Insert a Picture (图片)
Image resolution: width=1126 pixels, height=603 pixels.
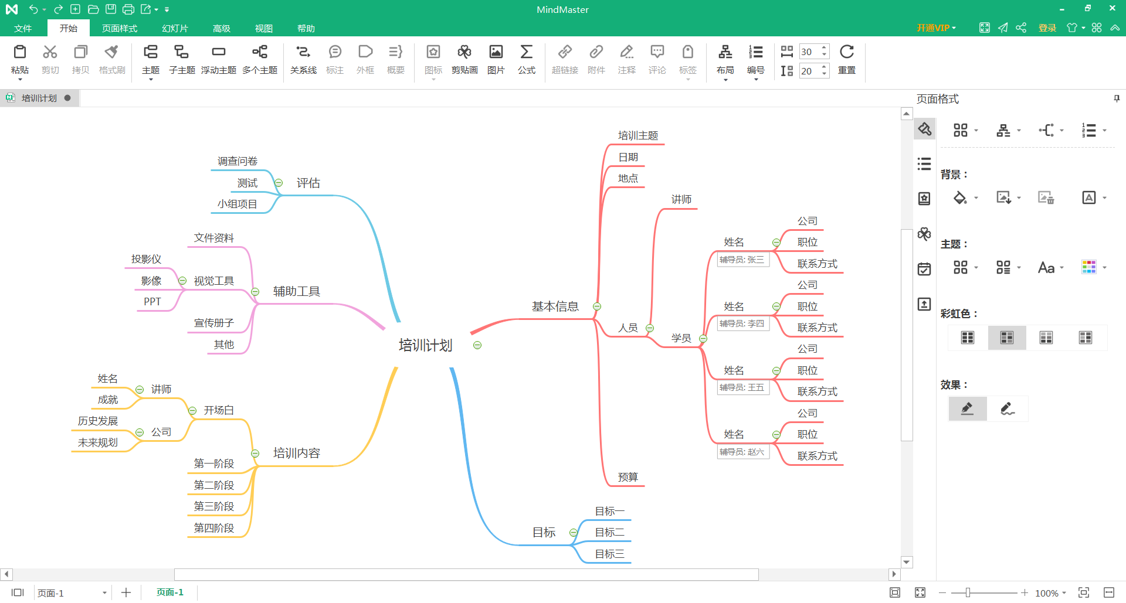click(x=496, y=60)
